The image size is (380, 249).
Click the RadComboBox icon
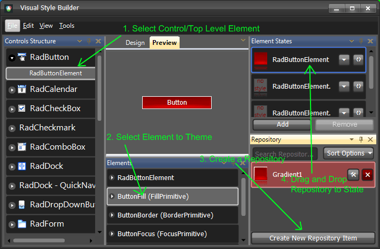[x=22, y=147]
